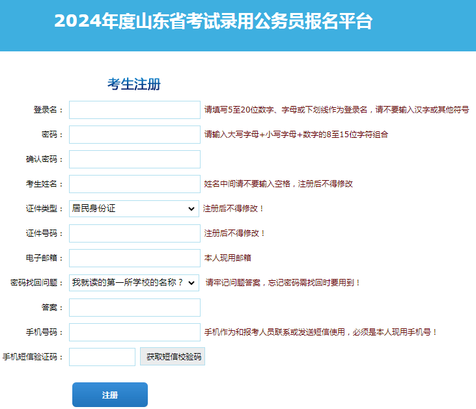Select the 确认密码 input box
476x409 pixels.
click(x=135, y=159)
